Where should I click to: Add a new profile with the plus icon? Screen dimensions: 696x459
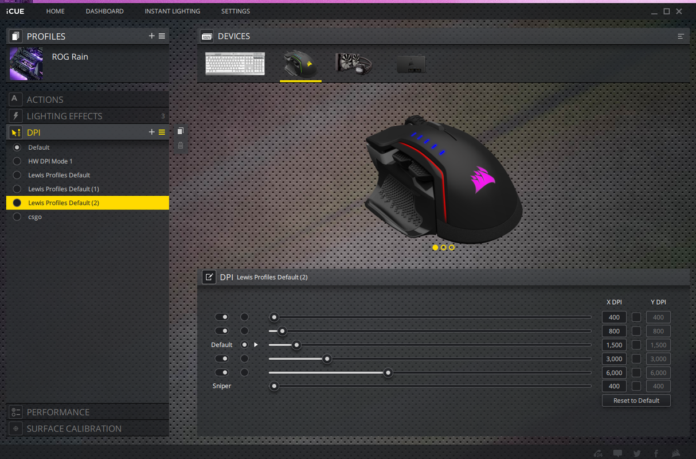(x=152, y=36)
